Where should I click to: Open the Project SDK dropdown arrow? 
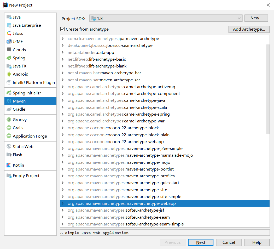(x=239, y=18)
